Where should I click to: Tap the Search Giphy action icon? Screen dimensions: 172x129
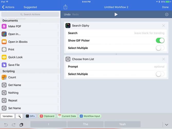point(68,26)
